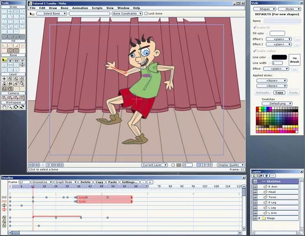Select the Shear Layer tool
The image size is (305, 236).
(x=16, y=84)
